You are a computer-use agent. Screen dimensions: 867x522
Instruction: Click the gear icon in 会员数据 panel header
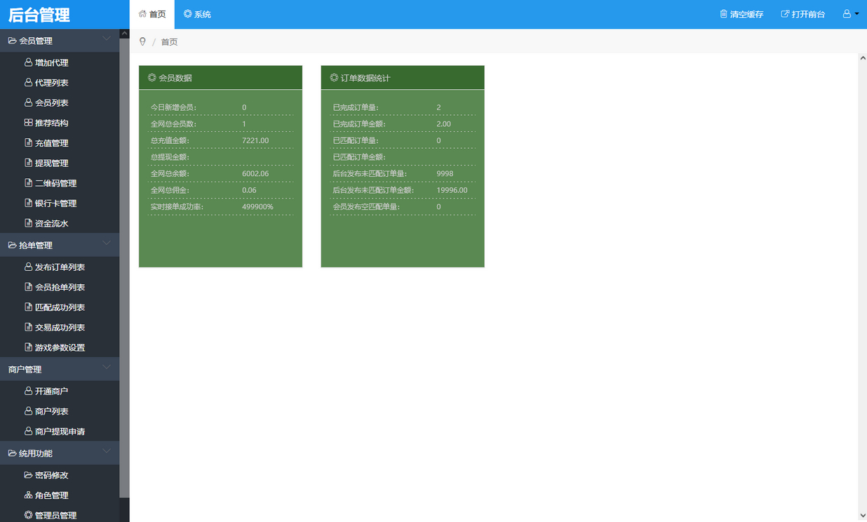click(152, 78)
